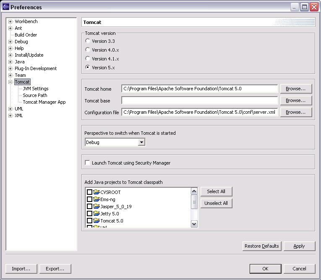The image size is (321, 280).
Task: Select the Install/Update tree label
Action: pos(29,55)
